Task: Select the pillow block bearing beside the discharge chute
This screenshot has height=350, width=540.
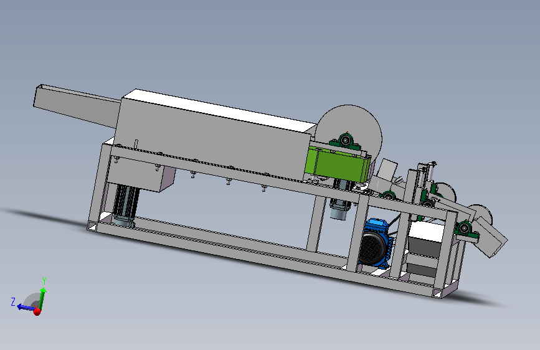Action: pos(465,230)
